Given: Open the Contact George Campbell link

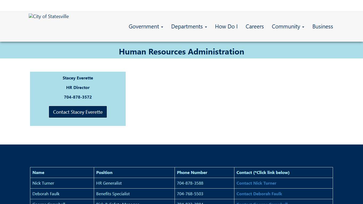Looking at the screenshot, I should [x=262, y=203].
